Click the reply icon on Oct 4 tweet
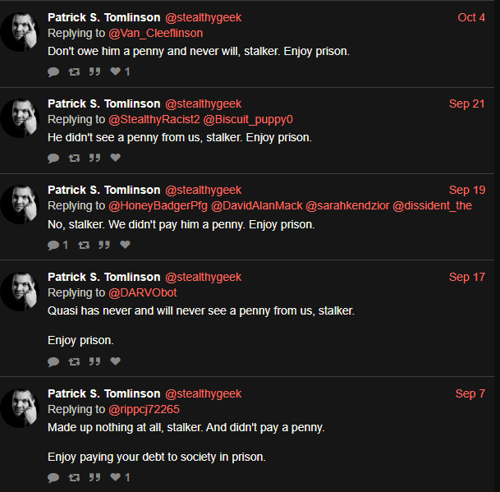 click(x=53, y=71)
